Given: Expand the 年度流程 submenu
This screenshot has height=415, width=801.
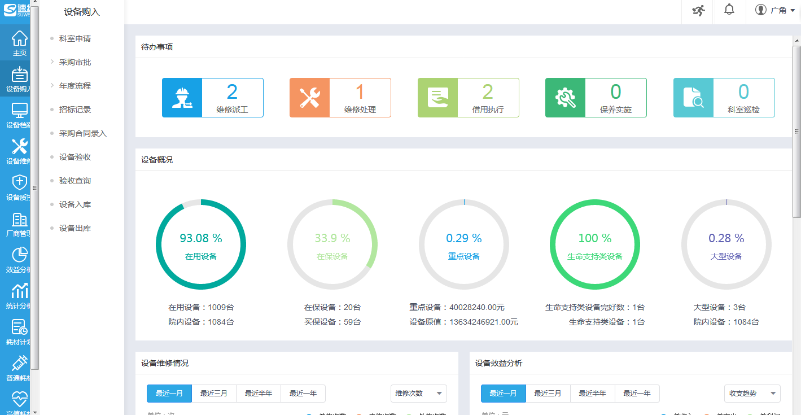Looking at the screenshot, I should pos(75,86).
